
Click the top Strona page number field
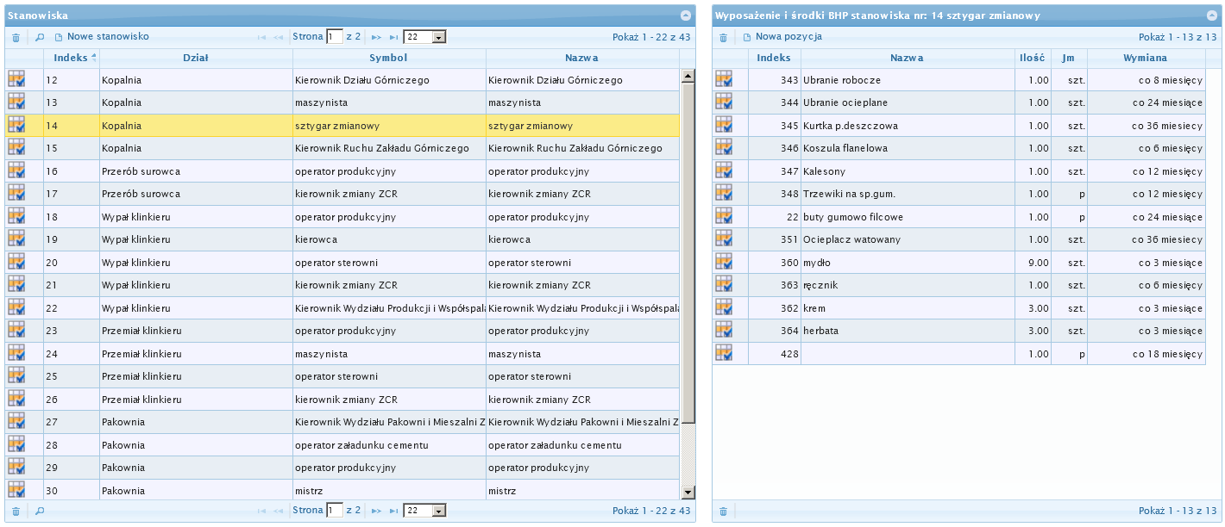(335, 37)
